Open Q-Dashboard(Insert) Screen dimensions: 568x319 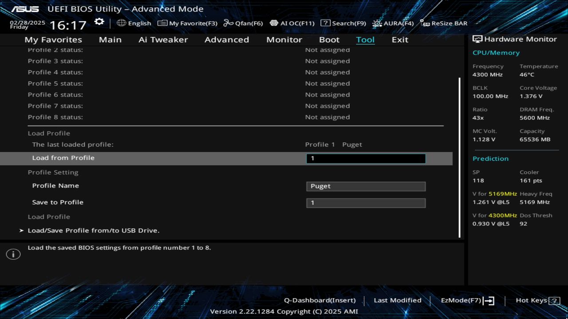320,300
